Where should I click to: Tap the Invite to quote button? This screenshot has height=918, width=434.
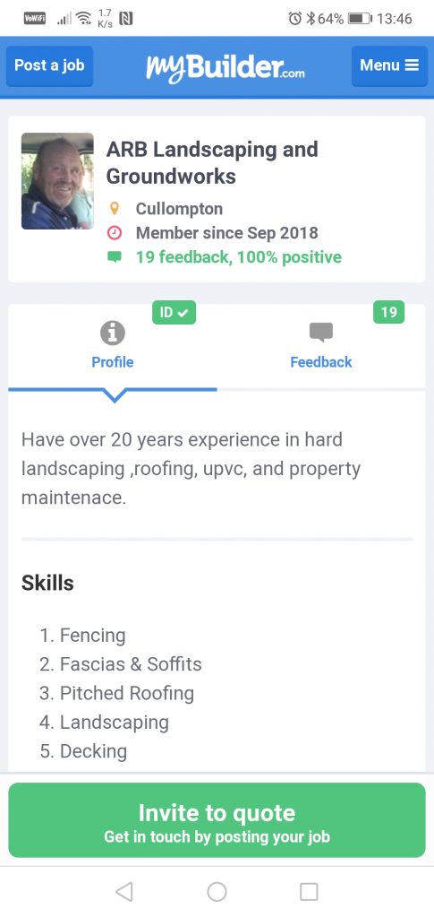coord(217,820)
